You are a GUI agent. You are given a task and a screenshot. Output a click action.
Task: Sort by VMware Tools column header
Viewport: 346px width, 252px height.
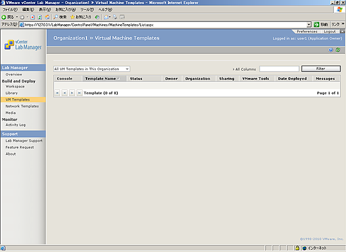[257, 79]
